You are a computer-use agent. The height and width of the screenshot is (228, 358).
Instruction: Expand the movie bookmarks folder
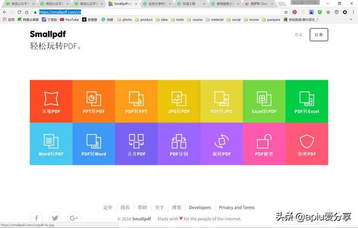click(251, 20)
